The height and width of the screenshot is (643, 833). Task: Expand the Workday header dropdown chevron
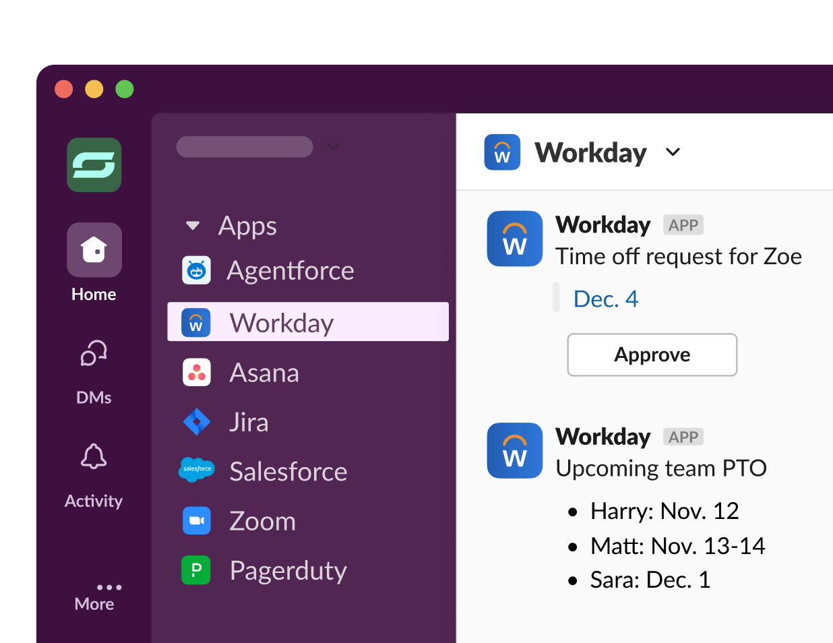click(x=673, y=152)
